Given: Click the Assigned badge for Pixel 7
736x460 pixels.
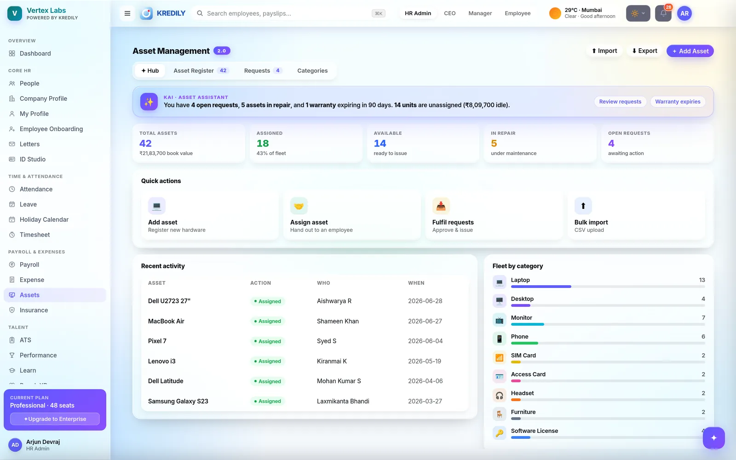Looking at the screenshot, I should [267, 341].
